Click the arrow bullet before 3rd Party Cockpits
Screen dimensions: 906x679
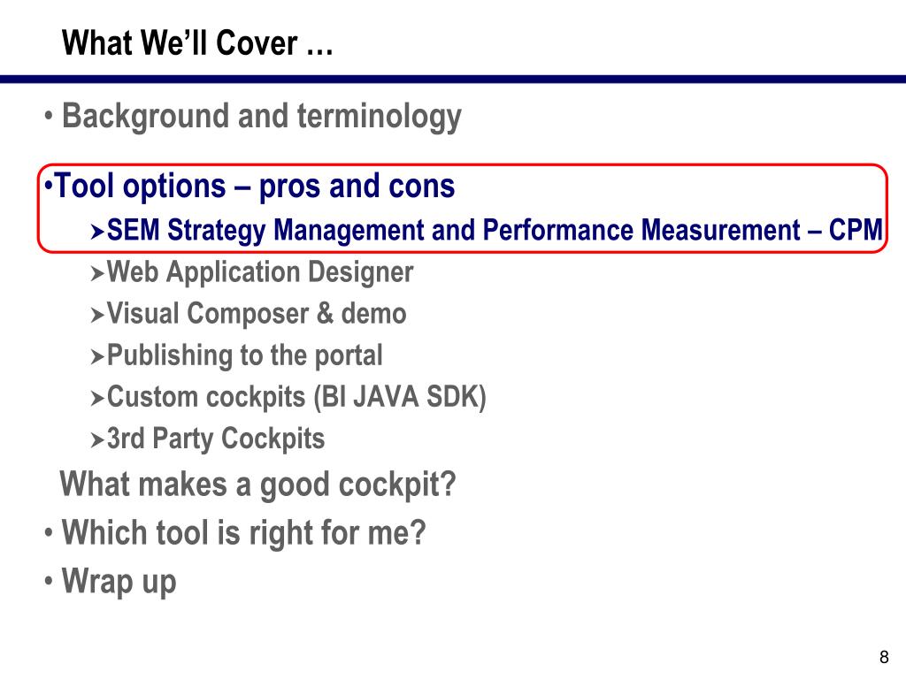(97, 440)
